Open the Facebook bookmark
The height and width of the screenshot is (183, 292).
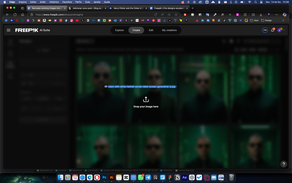point(66,21)
